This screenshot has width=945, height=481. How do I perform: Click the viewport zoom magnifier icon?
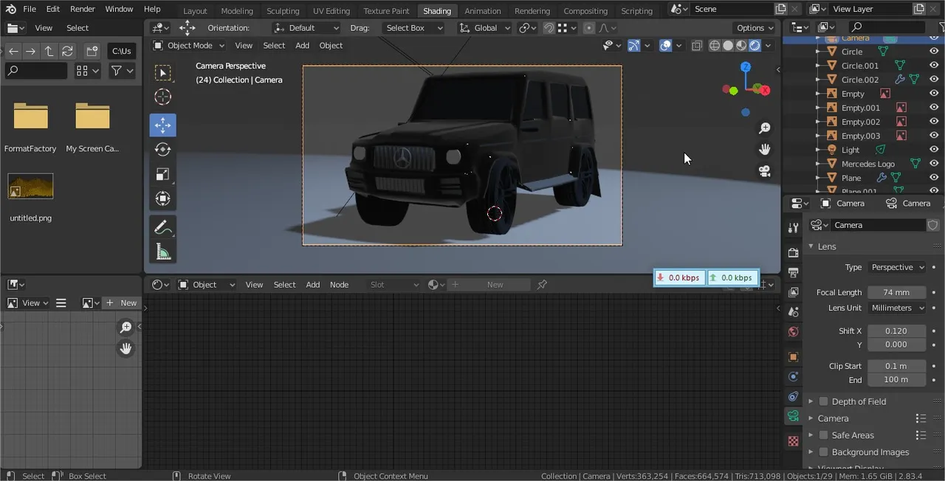(x=765, y=128)
